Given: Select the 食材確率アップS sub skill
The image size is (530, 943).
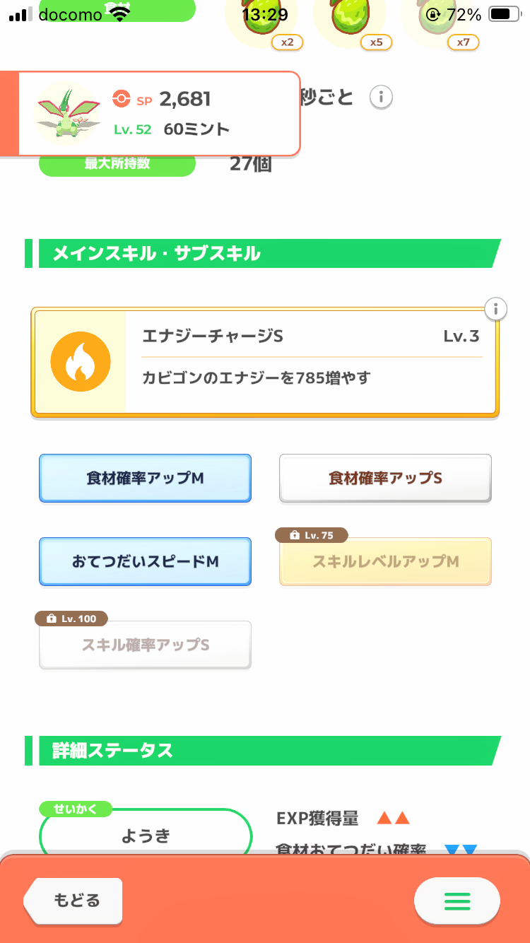Looking at the screenshot, I should [385, 479].
